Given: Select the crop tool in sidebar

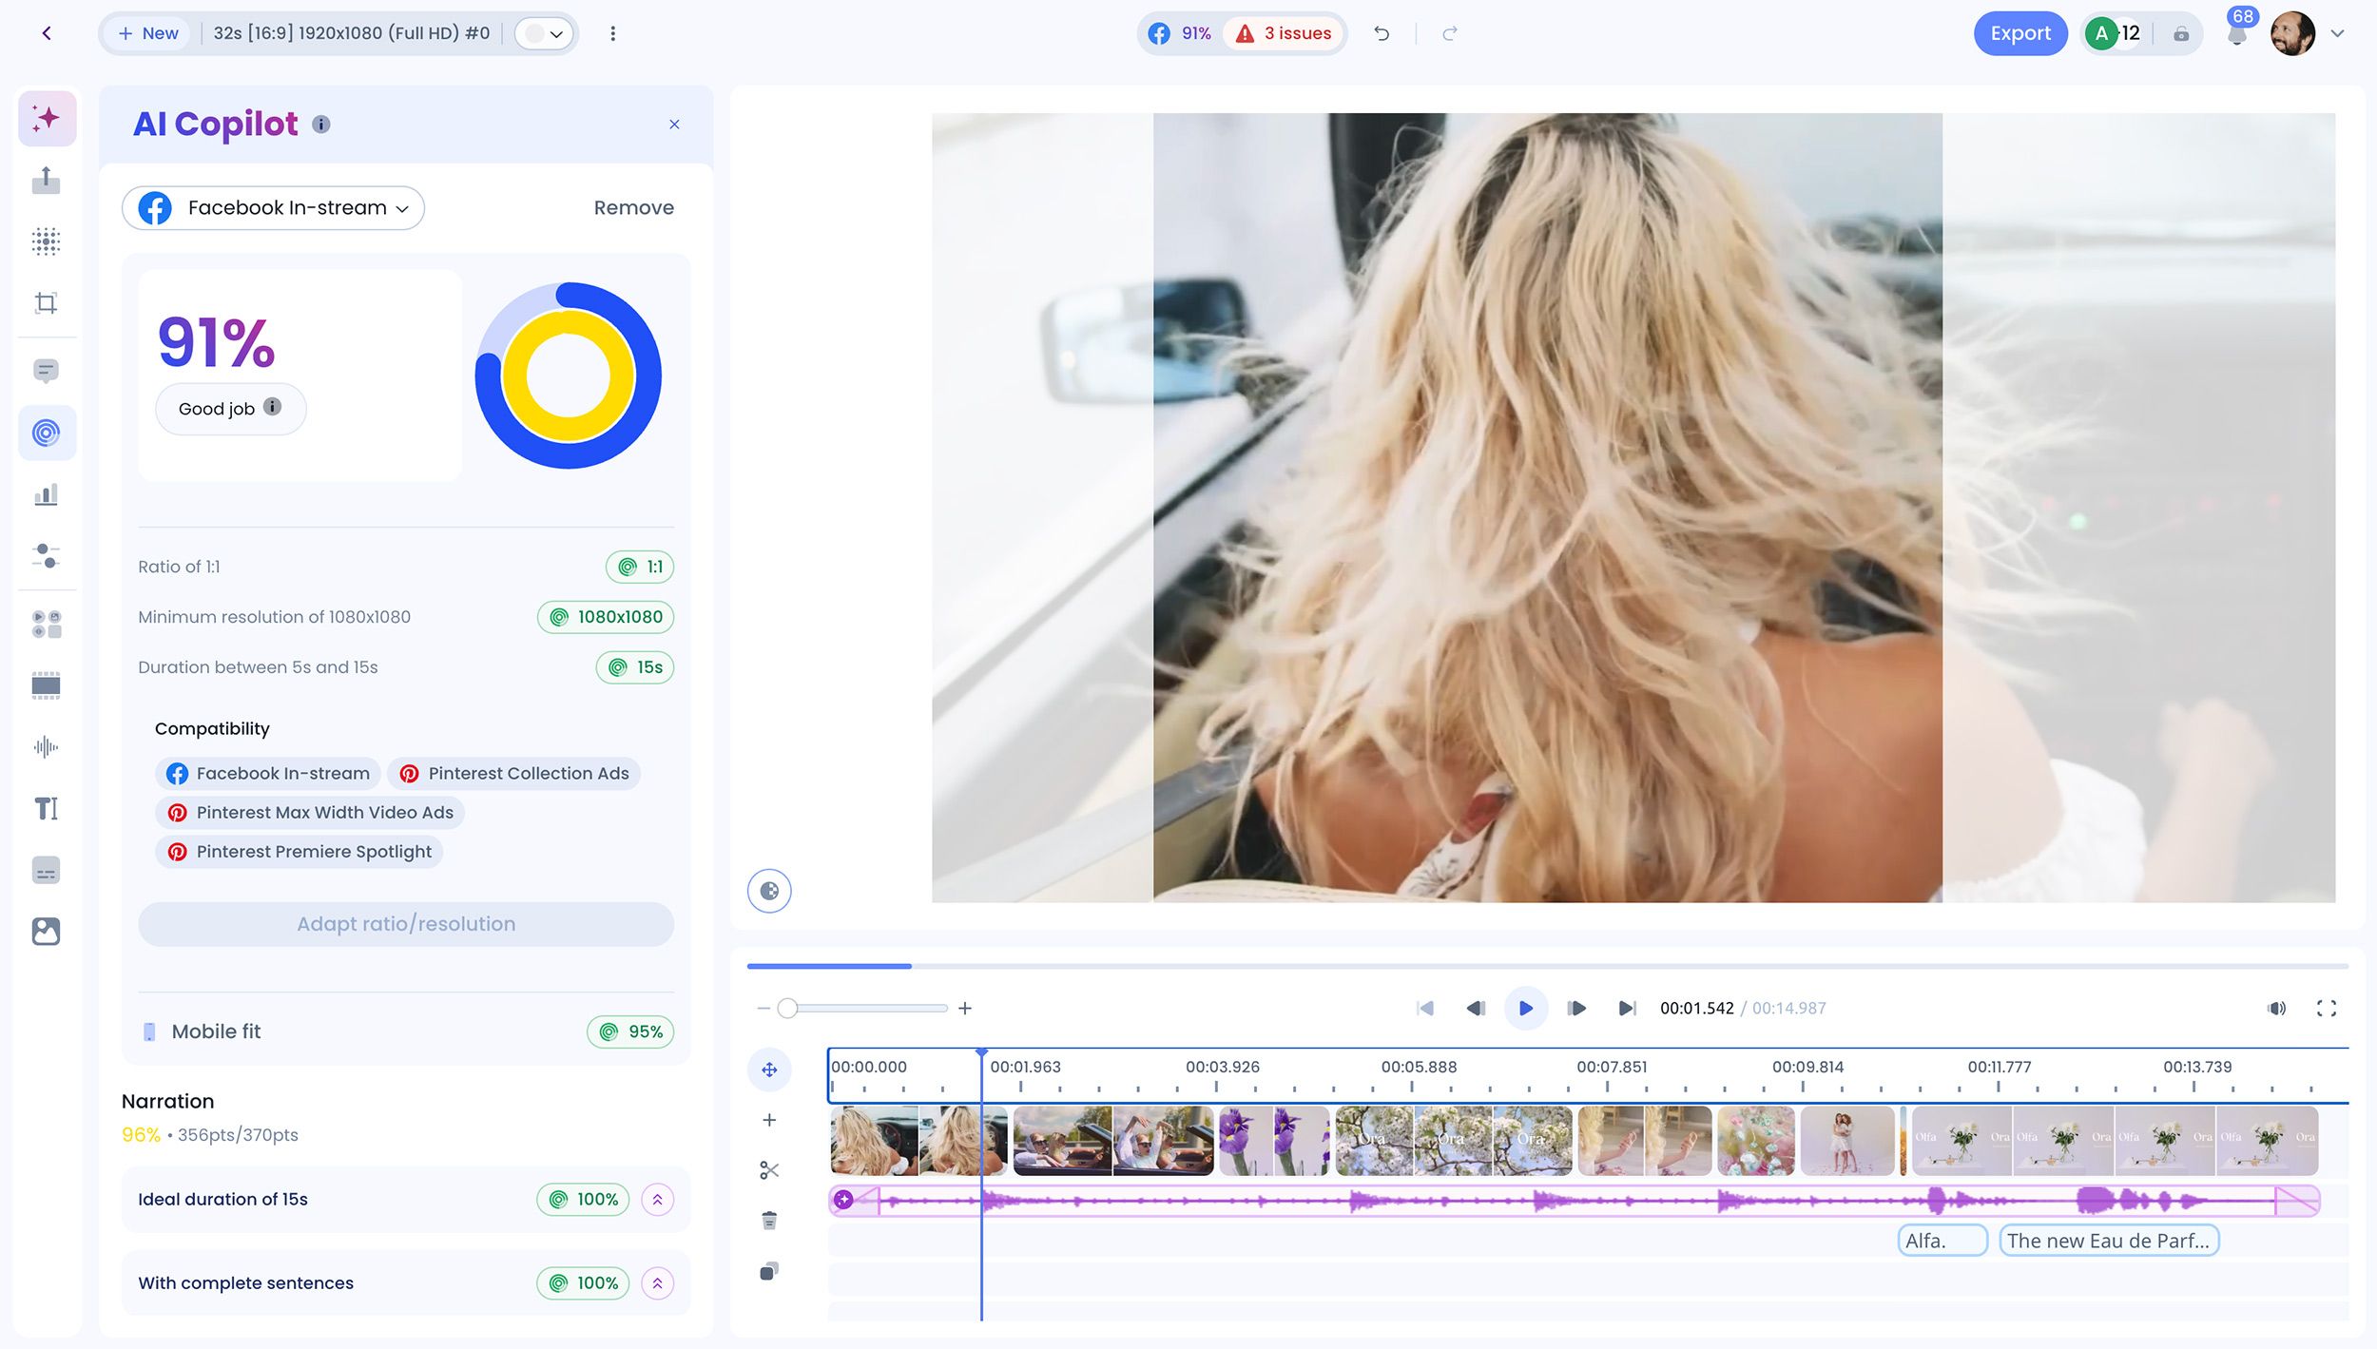Looking at the screenshot, I should coord(46,303).
